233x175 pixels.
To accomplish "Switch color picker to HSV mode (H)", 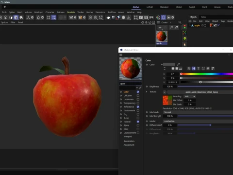I will click(x=194, y=69).
